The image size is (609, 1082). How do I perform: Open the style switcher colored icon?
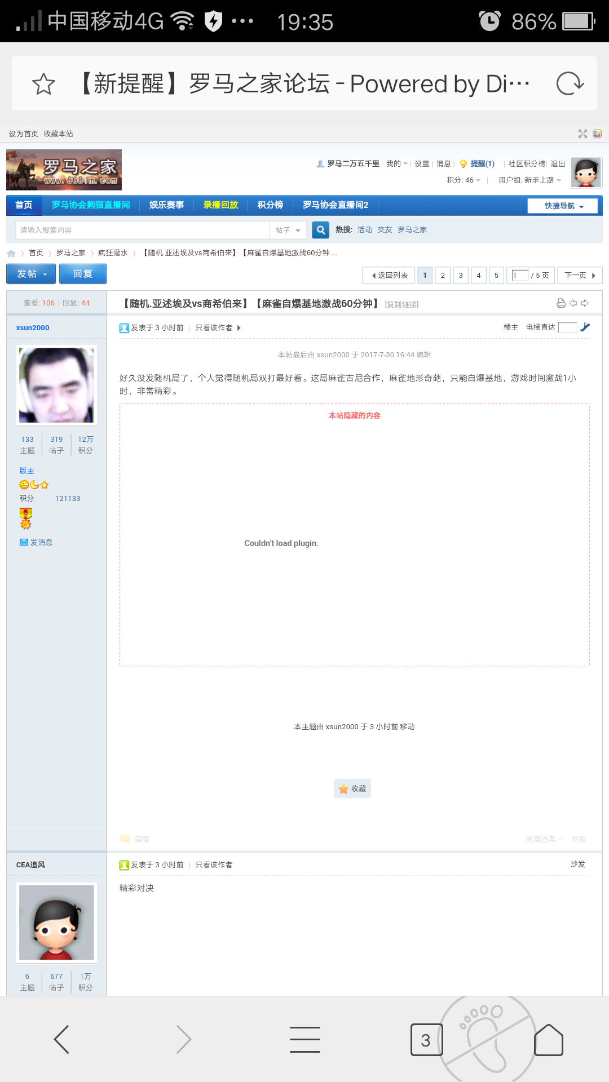pos(597,134)
